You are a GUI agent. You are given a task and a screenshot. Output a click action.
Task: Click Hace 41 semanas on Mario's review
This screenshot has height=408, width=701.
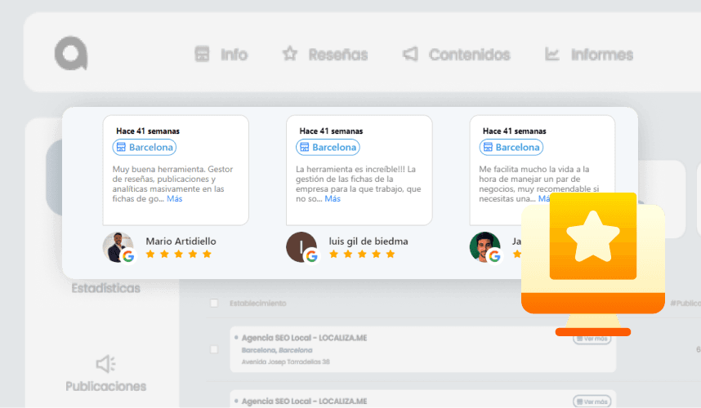pyautogui.click(x=148, y=131)
